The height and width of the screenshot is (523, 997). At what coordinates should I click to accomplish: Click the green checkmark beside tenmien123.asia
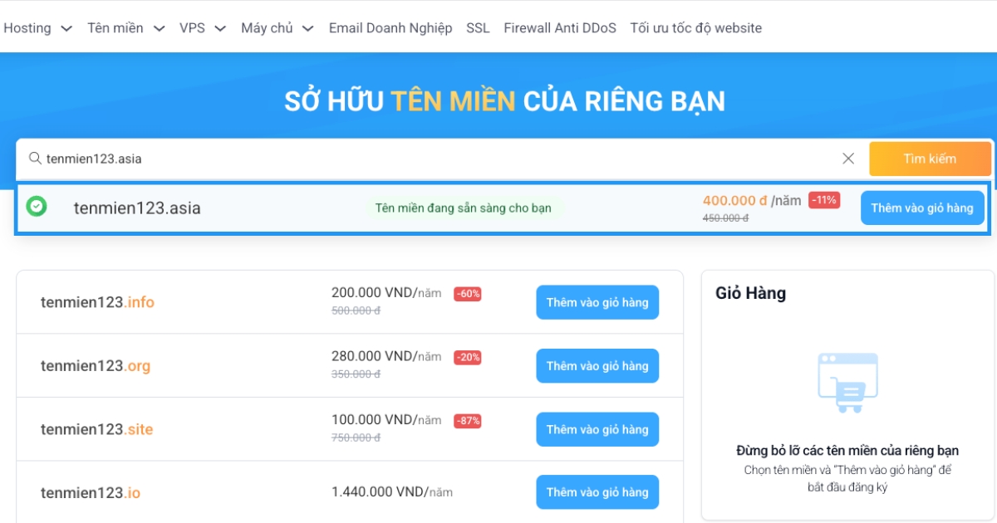[x=35, y=208]
